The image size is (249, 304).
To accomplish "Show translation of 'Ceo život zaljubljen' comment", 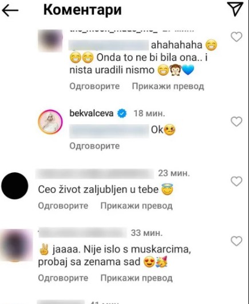I will (136, 206).
